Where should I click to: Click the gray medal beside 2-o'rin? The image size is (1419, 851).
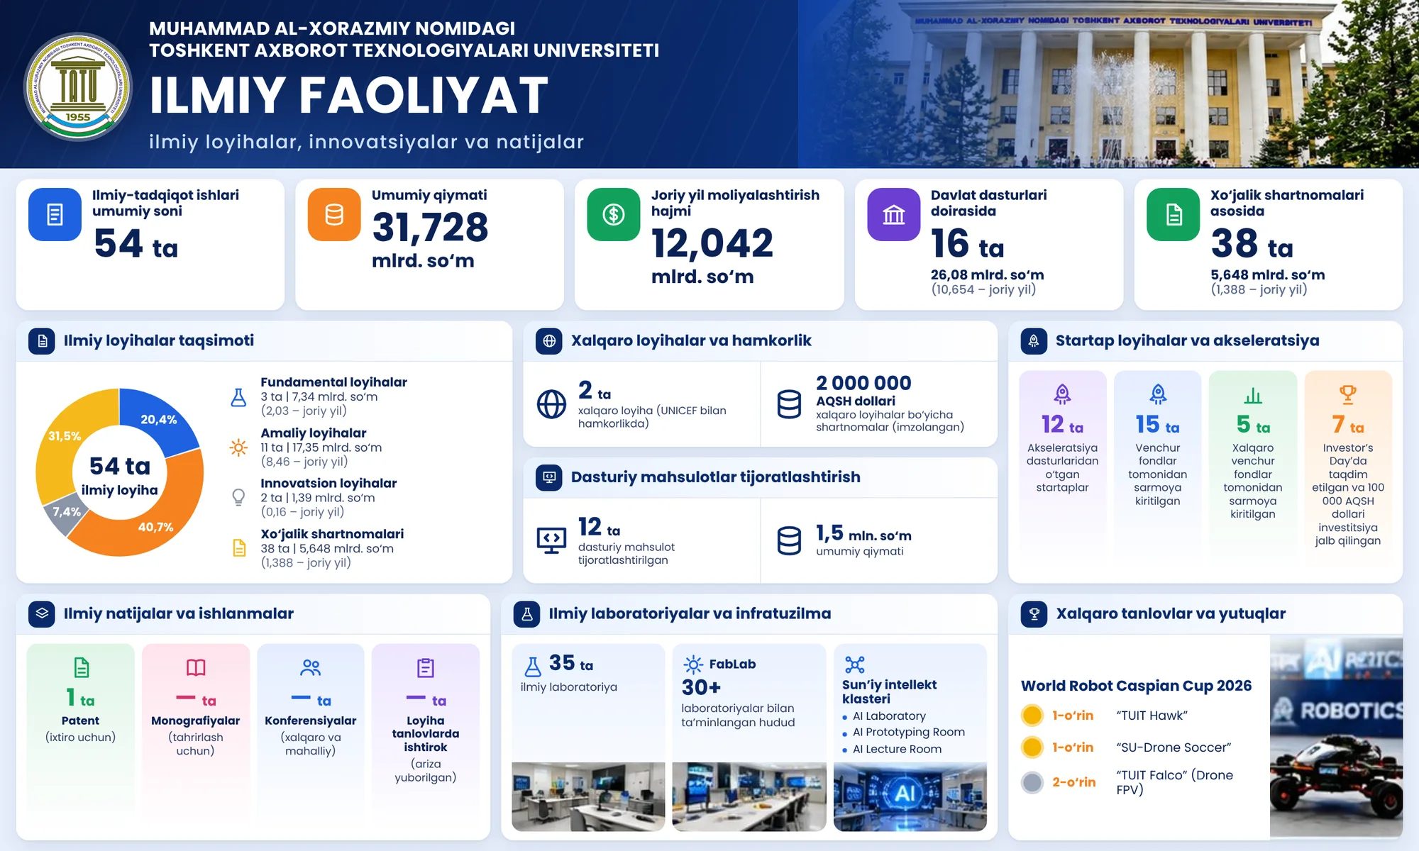pos(1032,782)
